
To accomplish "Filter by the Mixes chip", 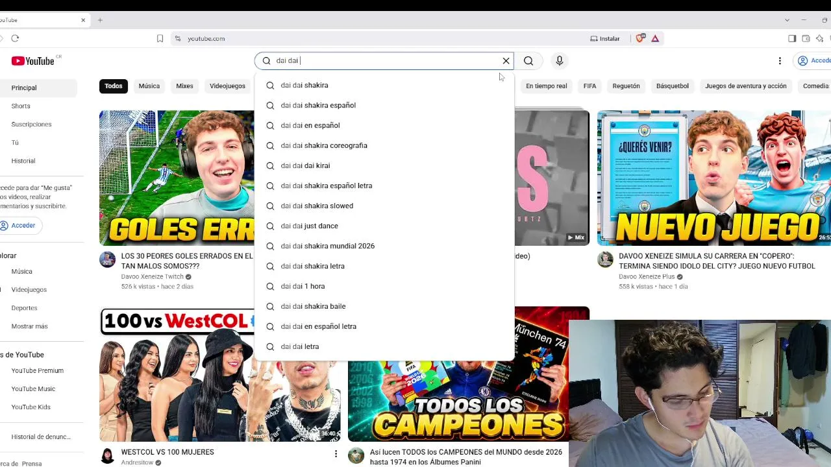I will point(184,86).
